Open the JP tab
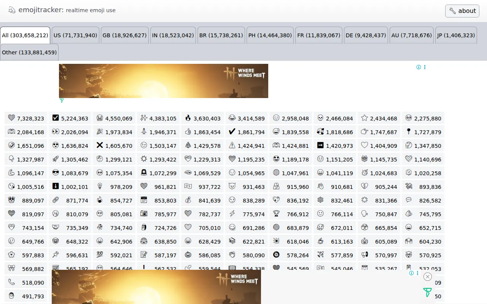The image size is (487, 304). 456,35
